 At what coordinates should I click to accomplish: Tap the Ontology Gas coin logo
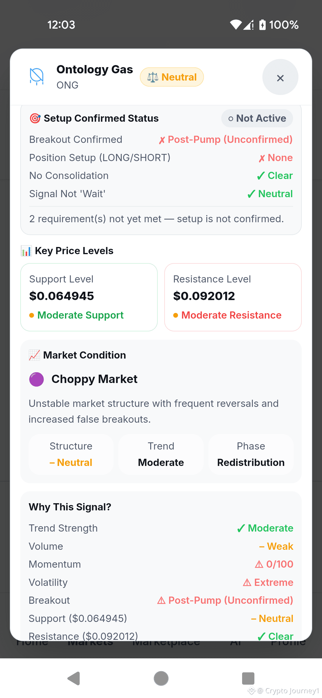click(x=37, y=77)
